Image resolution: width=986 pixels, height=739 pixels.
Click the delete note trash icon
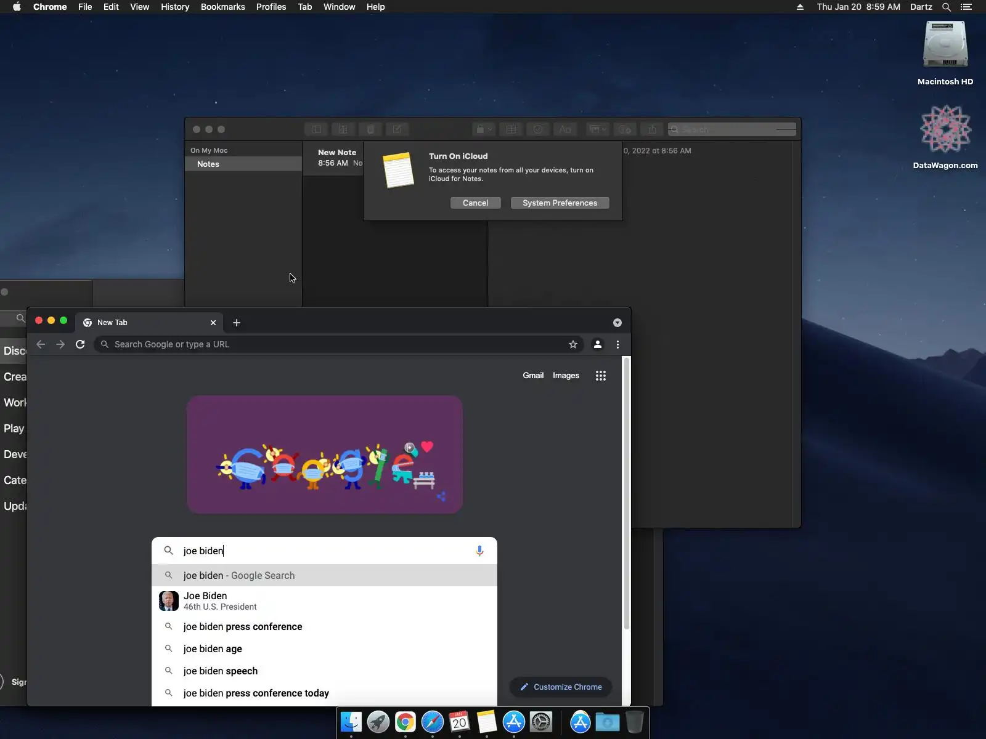[370, 129]
